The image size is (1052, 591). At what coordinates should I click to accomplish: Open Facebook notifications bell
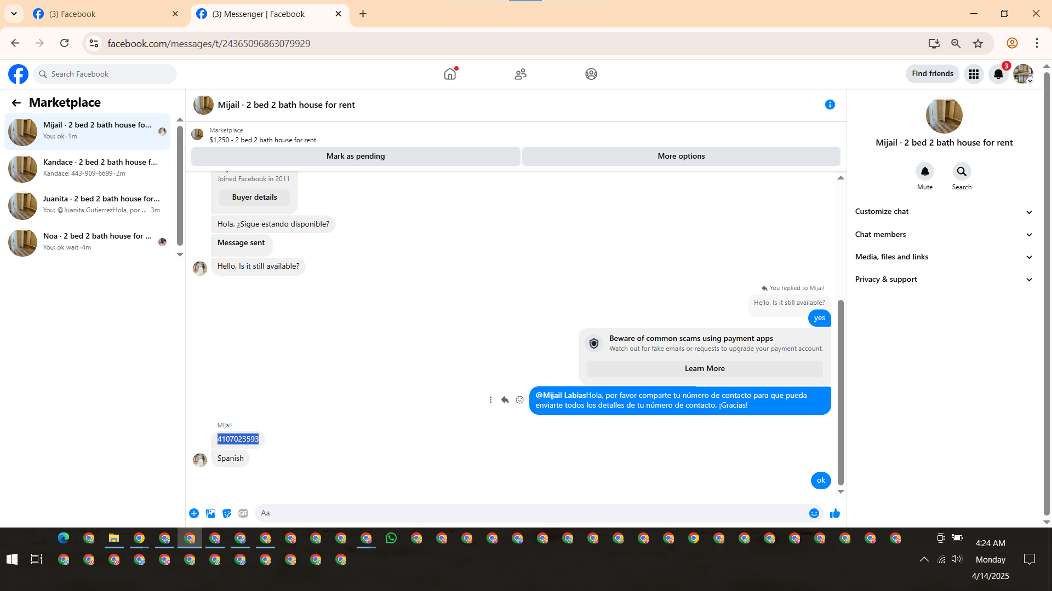pyautogui.click(x=998, y=74)
